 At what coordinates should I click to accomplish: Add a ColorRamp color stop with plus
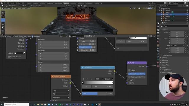(83, 79)
